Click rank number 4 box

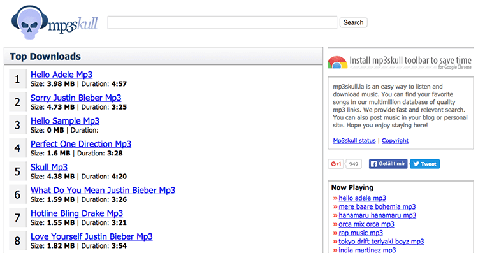click(x=18, y=148)
